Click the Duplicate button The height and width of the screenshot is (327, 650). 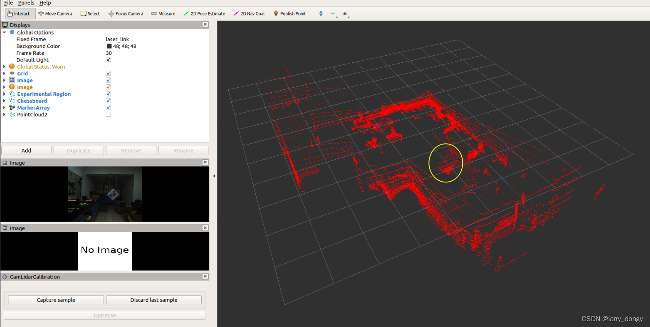[x=79, y=150]
